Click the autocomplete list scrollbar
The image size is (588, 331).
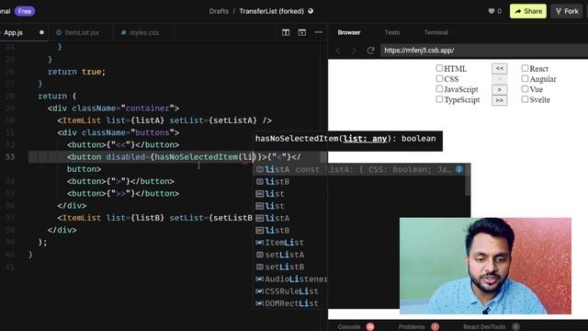pyautogui.click(x=468, y=180)
